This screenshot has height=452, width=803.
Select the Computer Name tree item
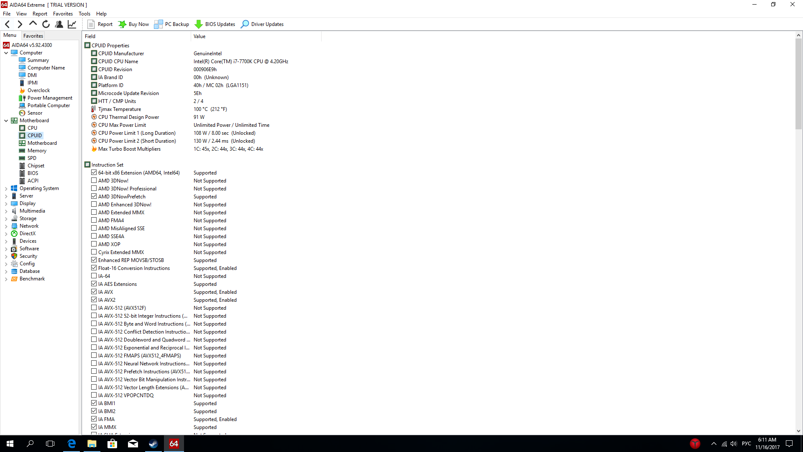click(x=46, y=68)
